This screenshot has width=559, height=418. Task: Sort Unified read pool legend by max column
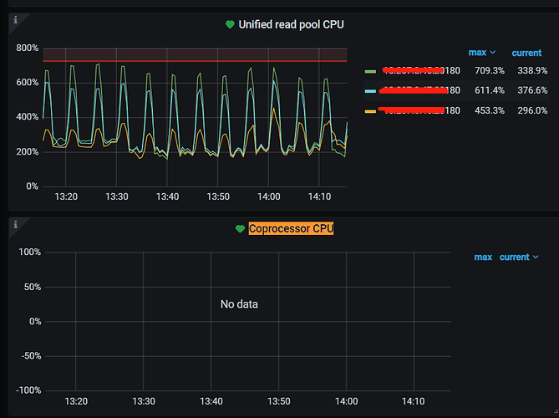click(477, 53)
